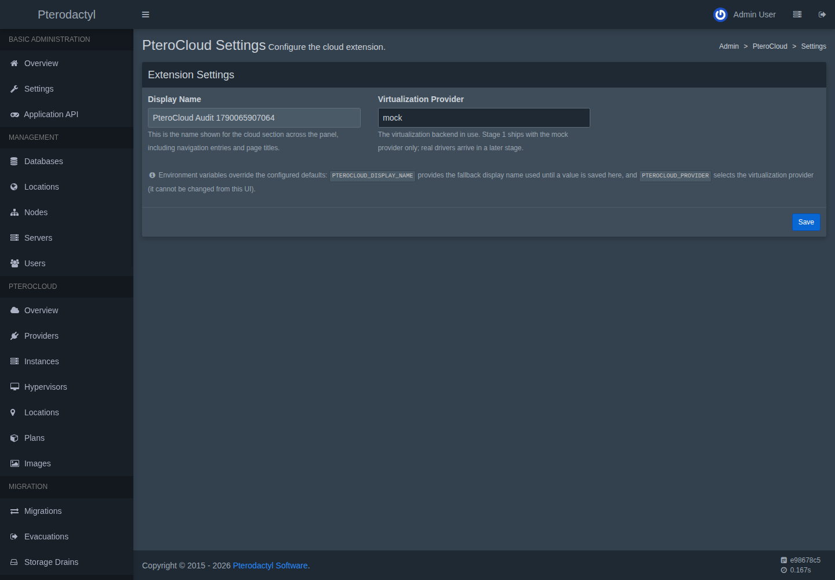Image resolution: width=835 pixels, height=580 pixels.
Task: Open the Hypervisors page
Action: coord(67,387)
